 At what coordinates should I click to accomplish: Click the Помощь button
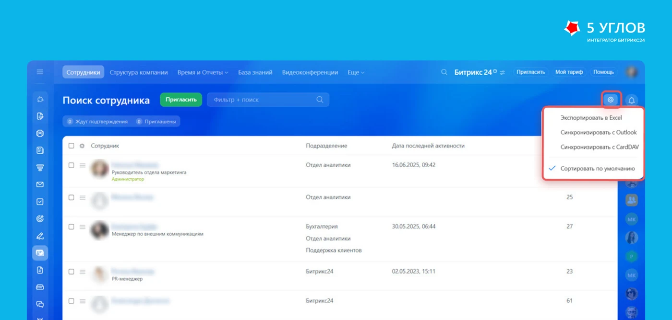(x=603, y=72)
